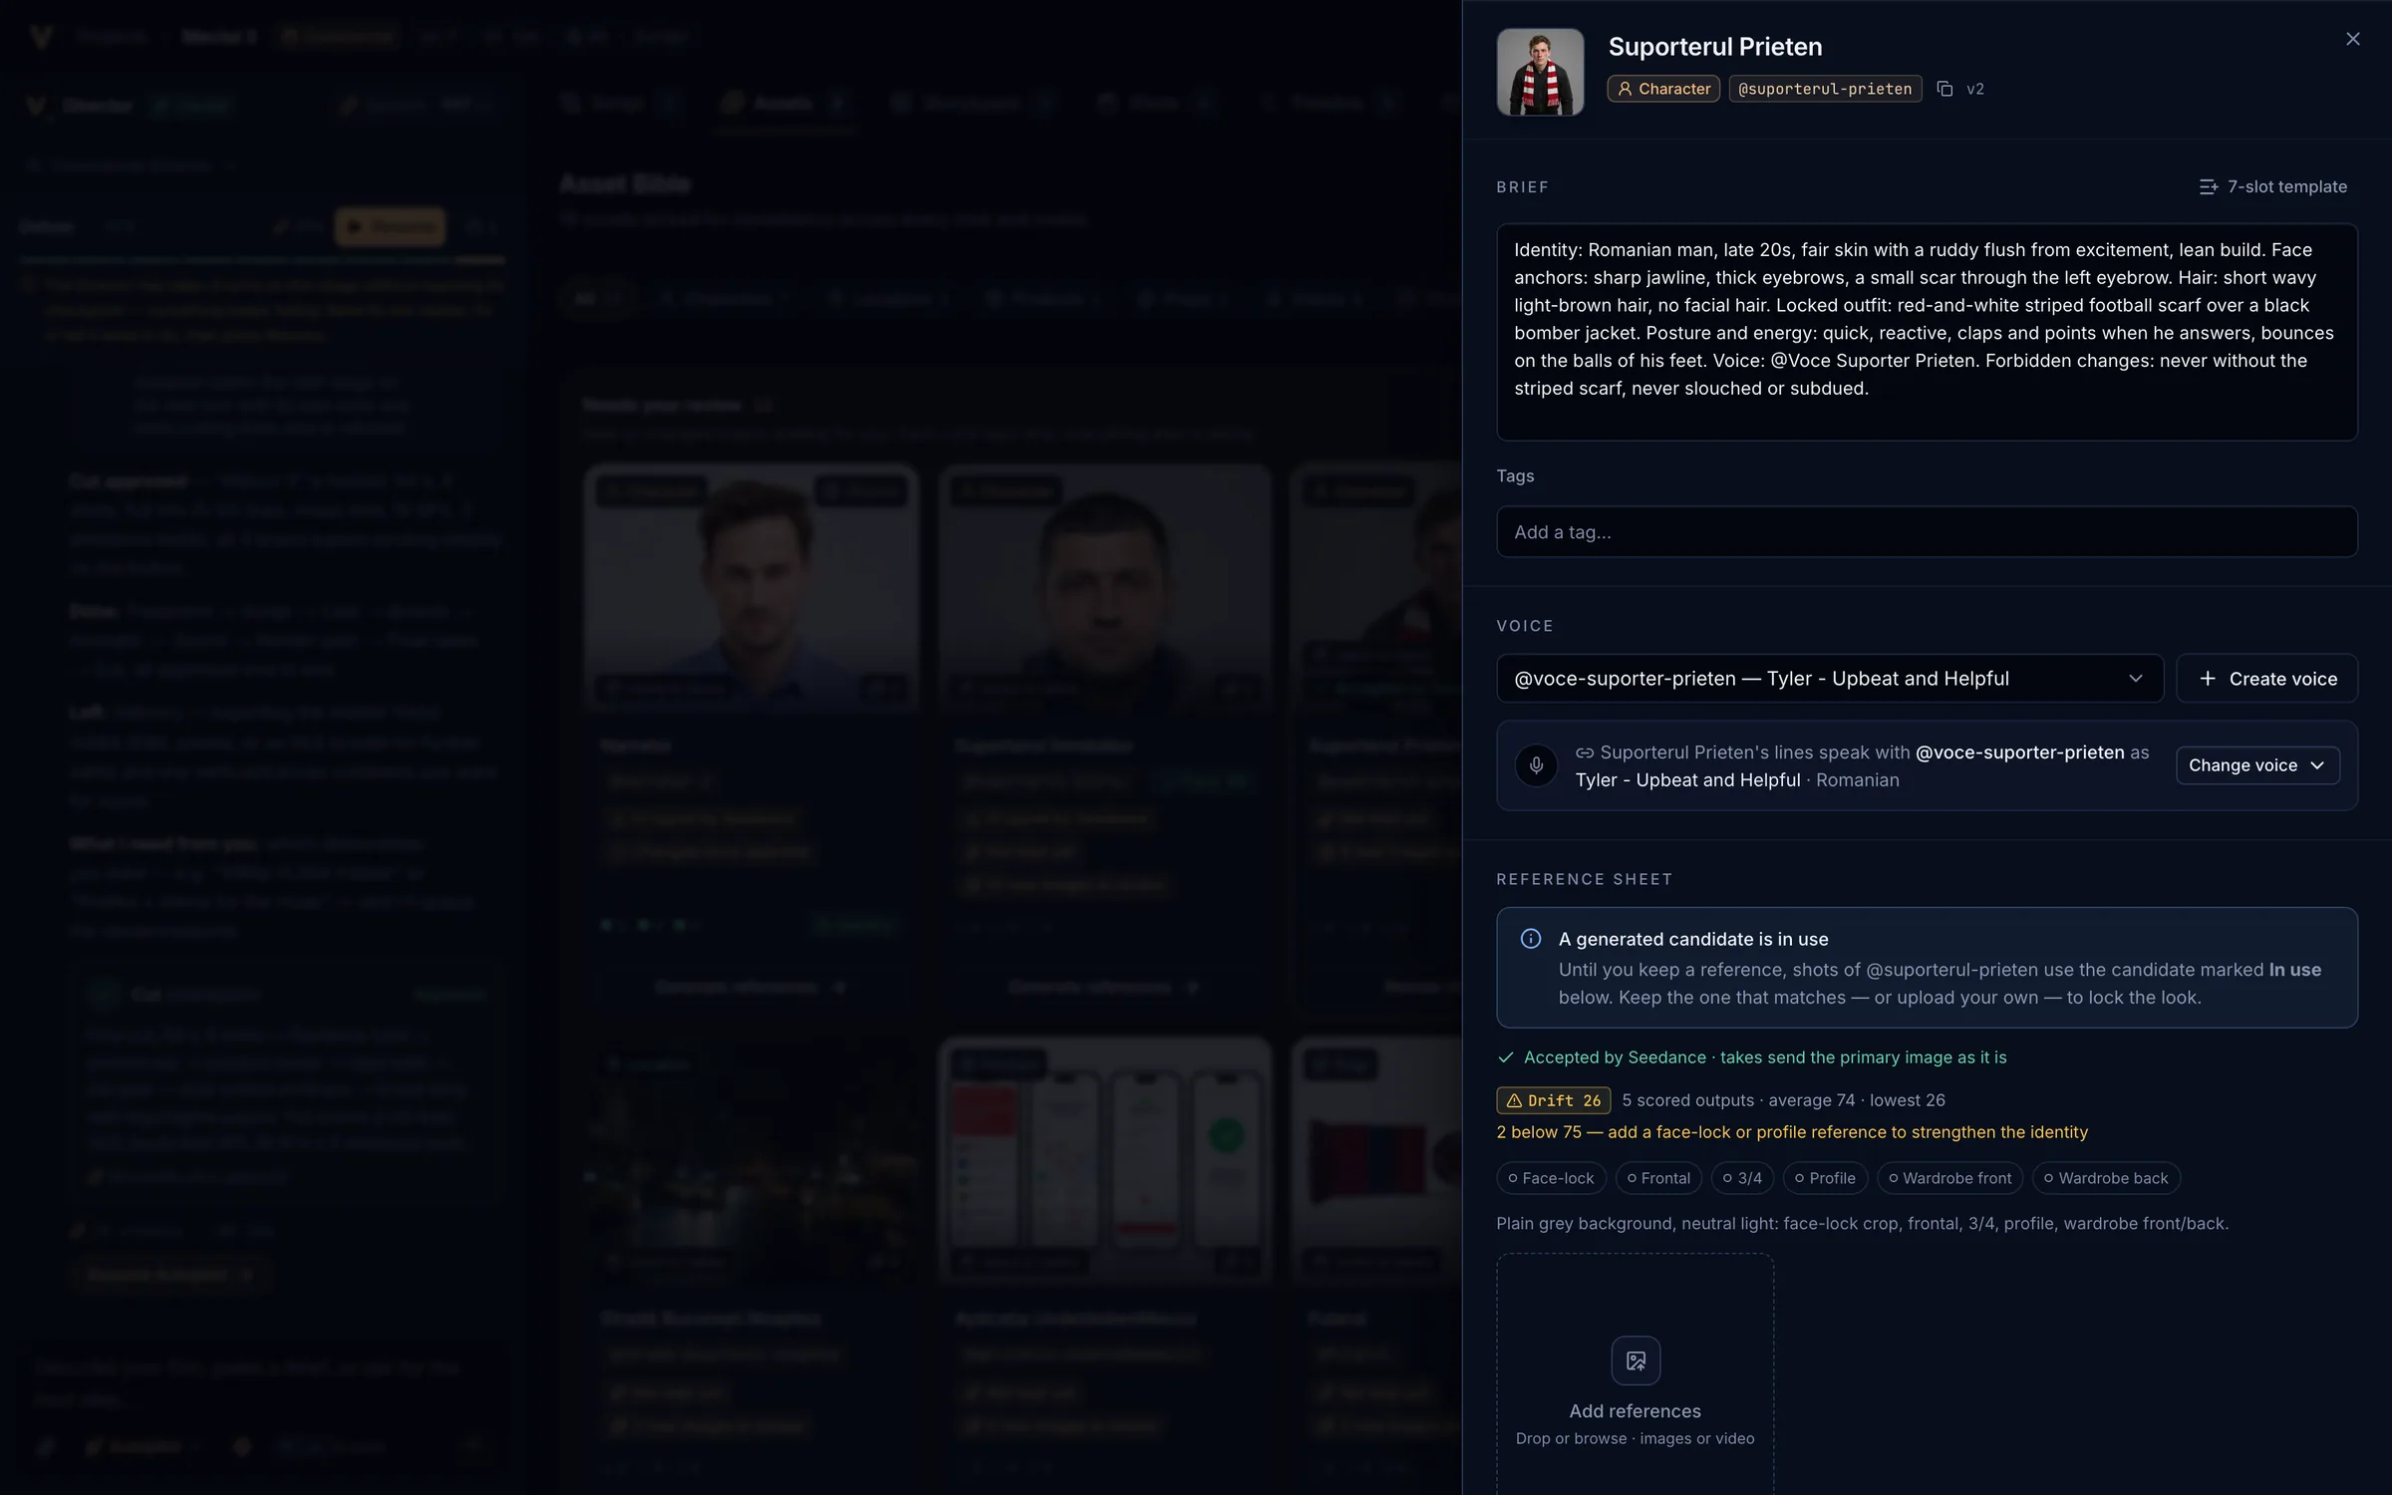The width and height of the screenshot is (2392, 1495).
Task: Click the Add references upload icon
Action: tap(1636, 1360)
